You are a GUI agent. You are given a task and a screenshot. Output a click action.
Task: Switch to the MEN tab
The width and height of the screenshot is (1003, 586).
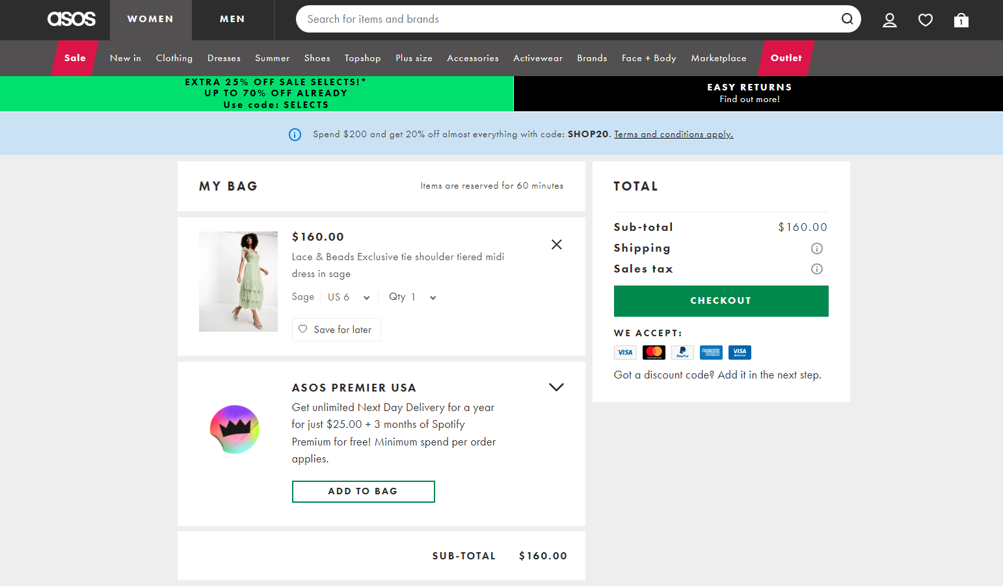click(x=232, y=19)
